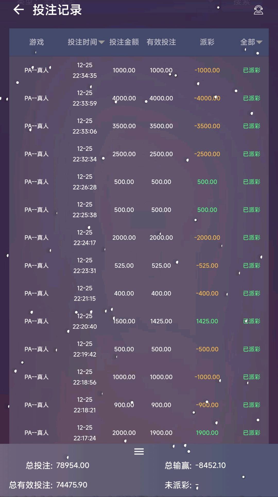This screenshot has height=497, width=278.
Task: Tap the hamburger menu at the bottom
Action: [139, 451]
